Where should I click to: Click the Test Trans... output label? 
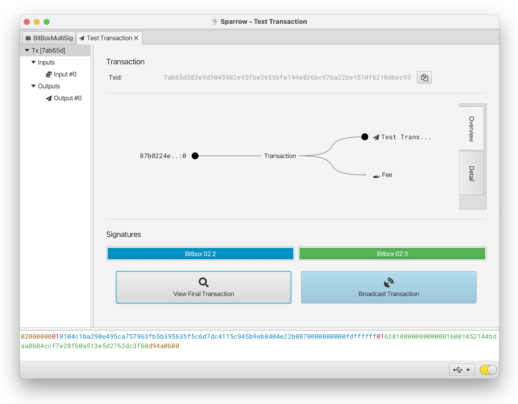coord(406,137)
